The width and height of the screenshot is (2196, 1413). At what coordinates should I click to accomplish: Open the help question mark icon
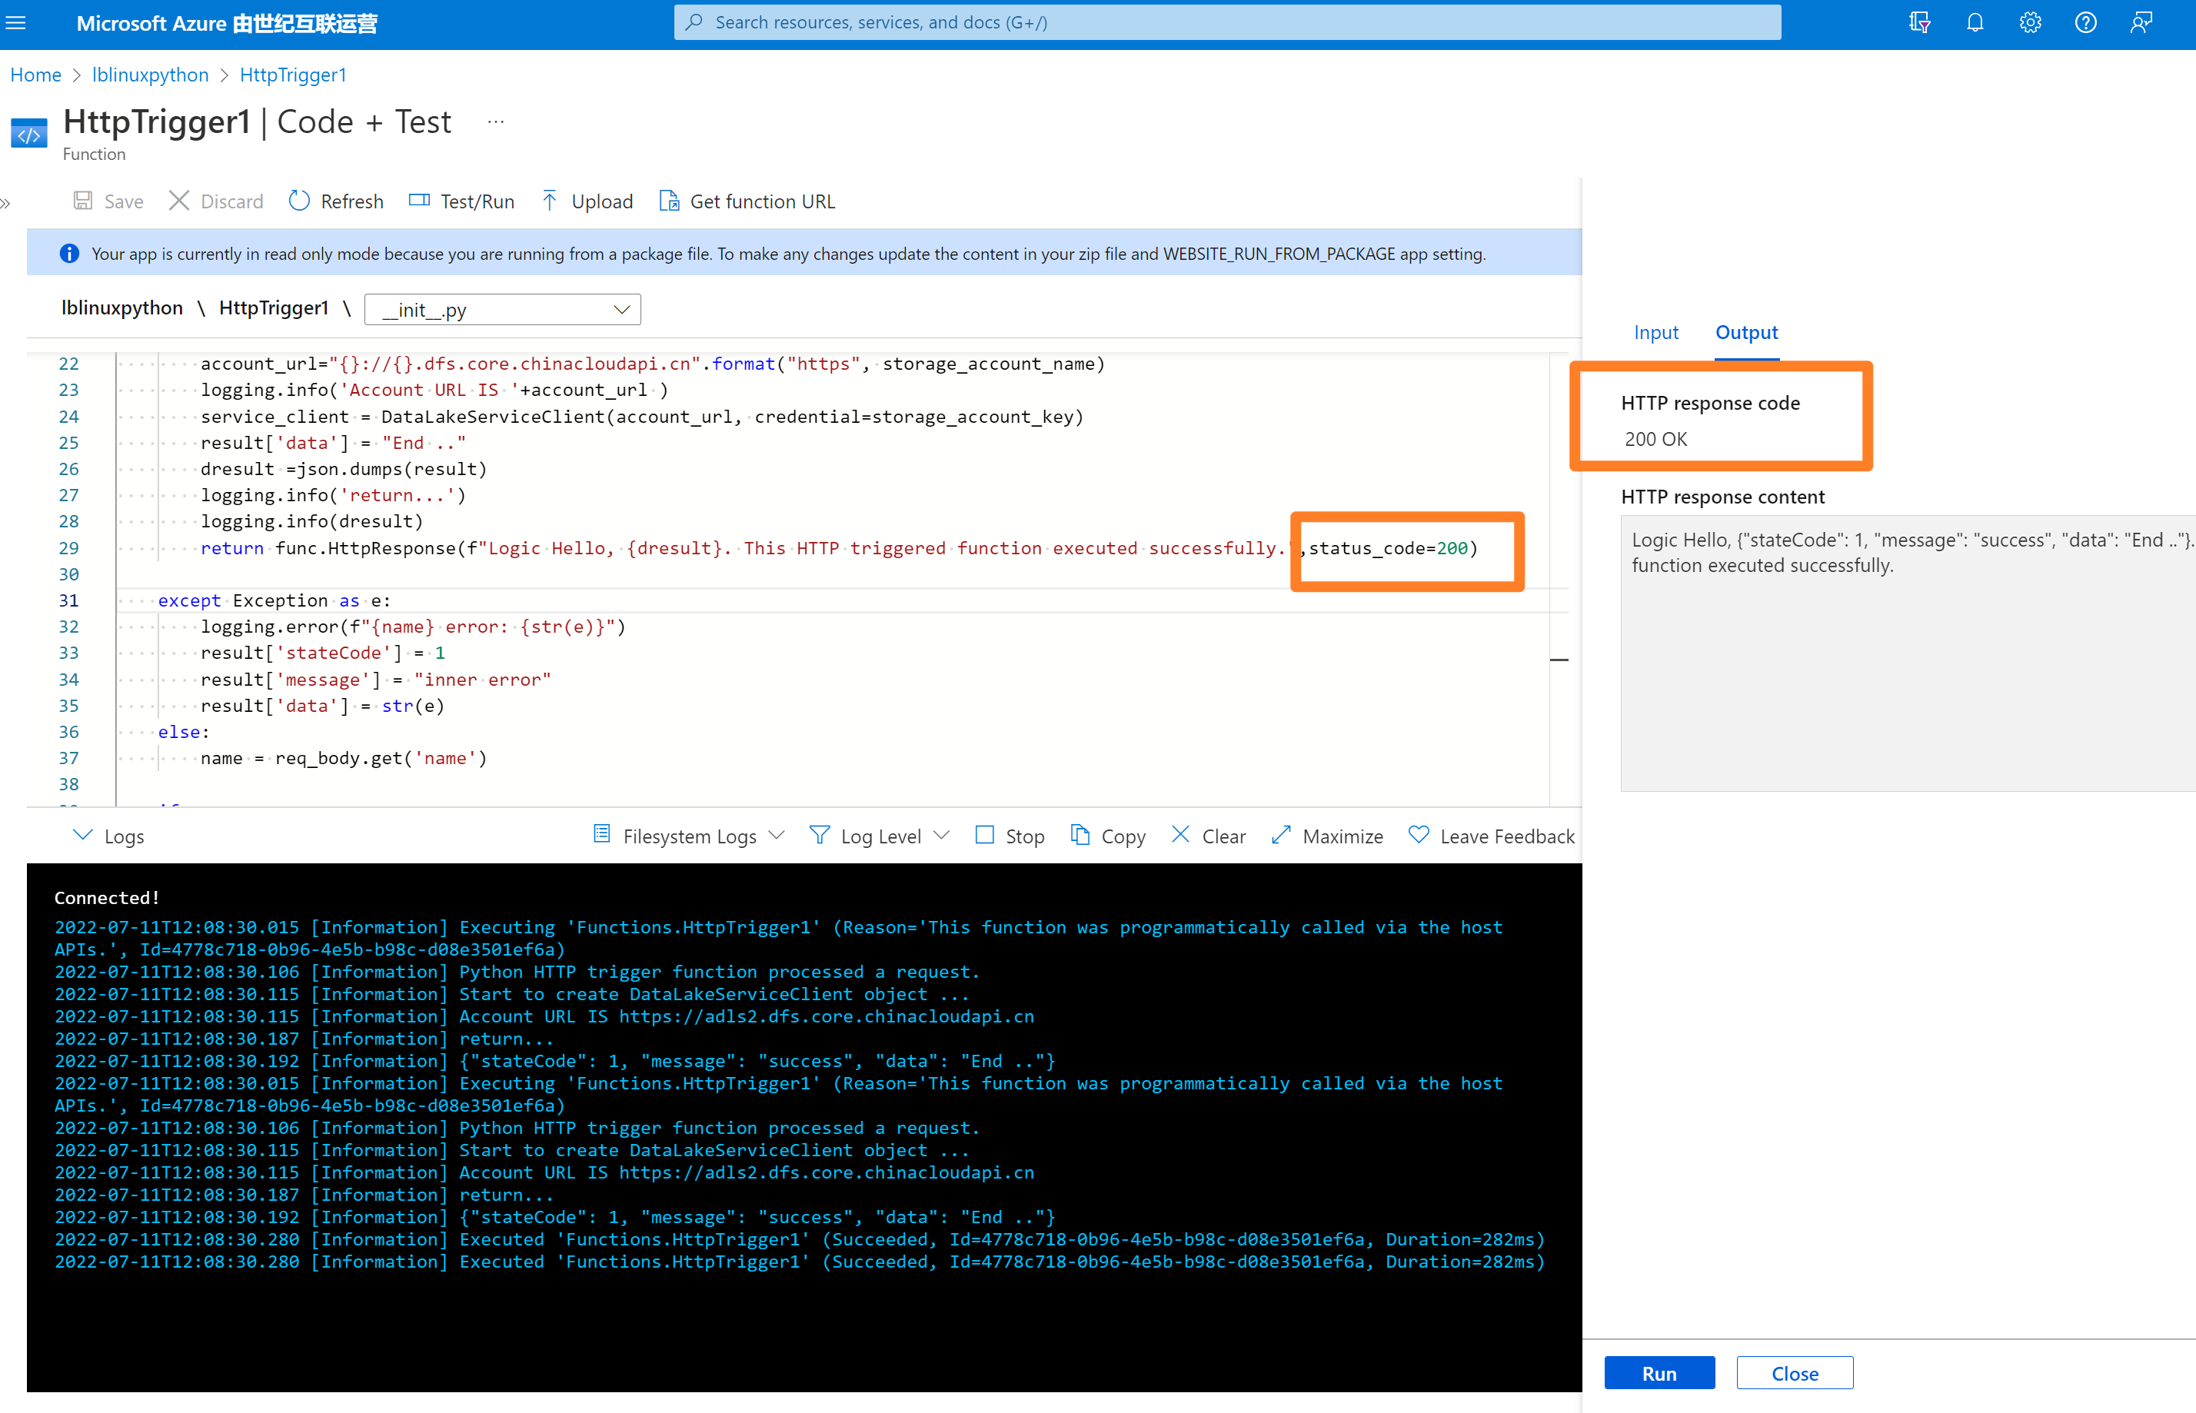2085,23
